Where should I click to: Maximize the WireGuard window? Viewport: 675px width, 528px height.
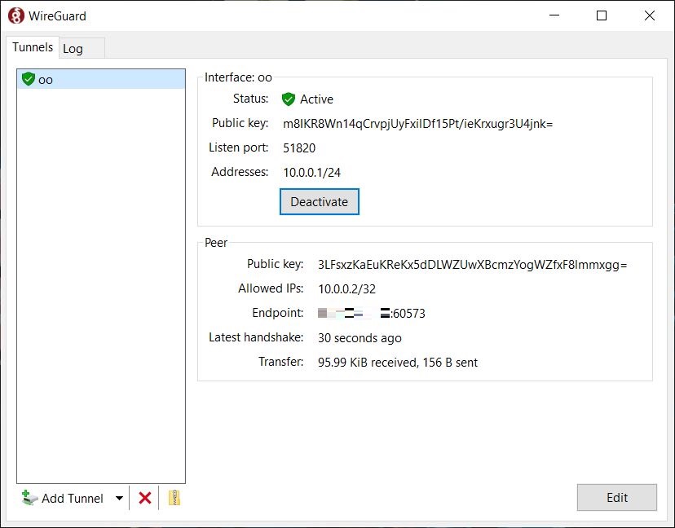[602, 15]
